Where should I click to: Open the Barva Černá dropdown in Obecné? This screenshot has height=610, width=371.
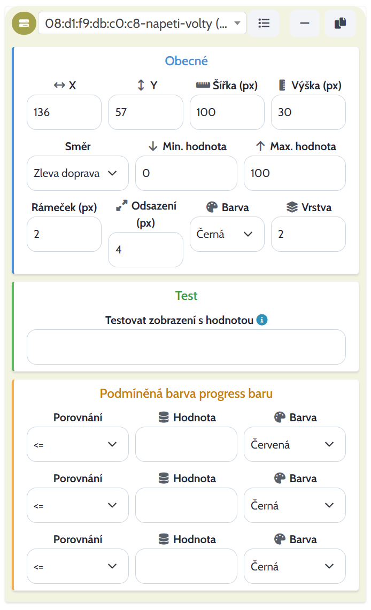[x=227, y=234]
